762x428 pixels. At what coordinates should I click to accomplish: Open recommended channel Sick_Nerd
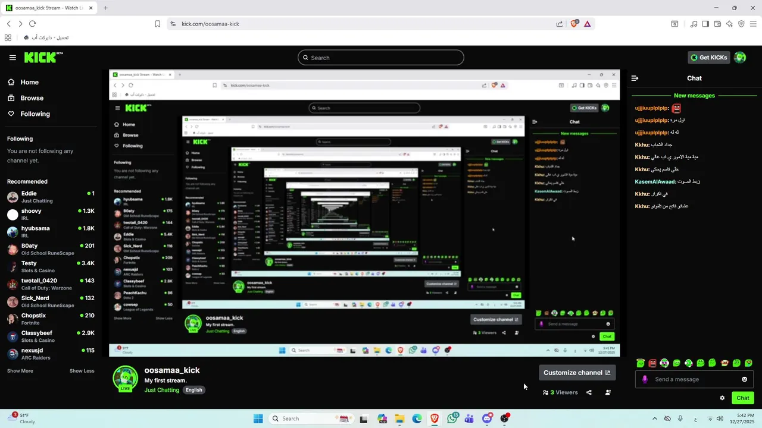(51, 301)
